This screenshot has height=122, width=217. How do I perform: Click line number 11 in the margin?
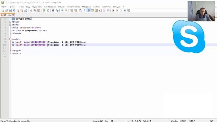[x=4, y=48]
